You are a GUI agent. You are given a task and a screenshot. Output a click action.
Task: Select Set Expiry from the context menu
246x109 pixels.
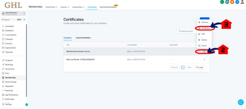(205, 28)
